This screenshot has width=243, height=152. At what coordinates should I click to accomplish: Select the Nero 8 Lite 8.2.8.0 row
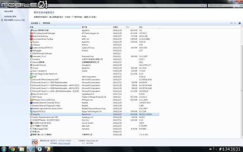point(94,94)
